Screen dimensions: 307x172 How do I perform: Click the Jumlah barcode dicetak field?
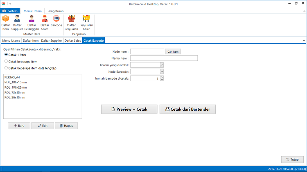[145, 78]
